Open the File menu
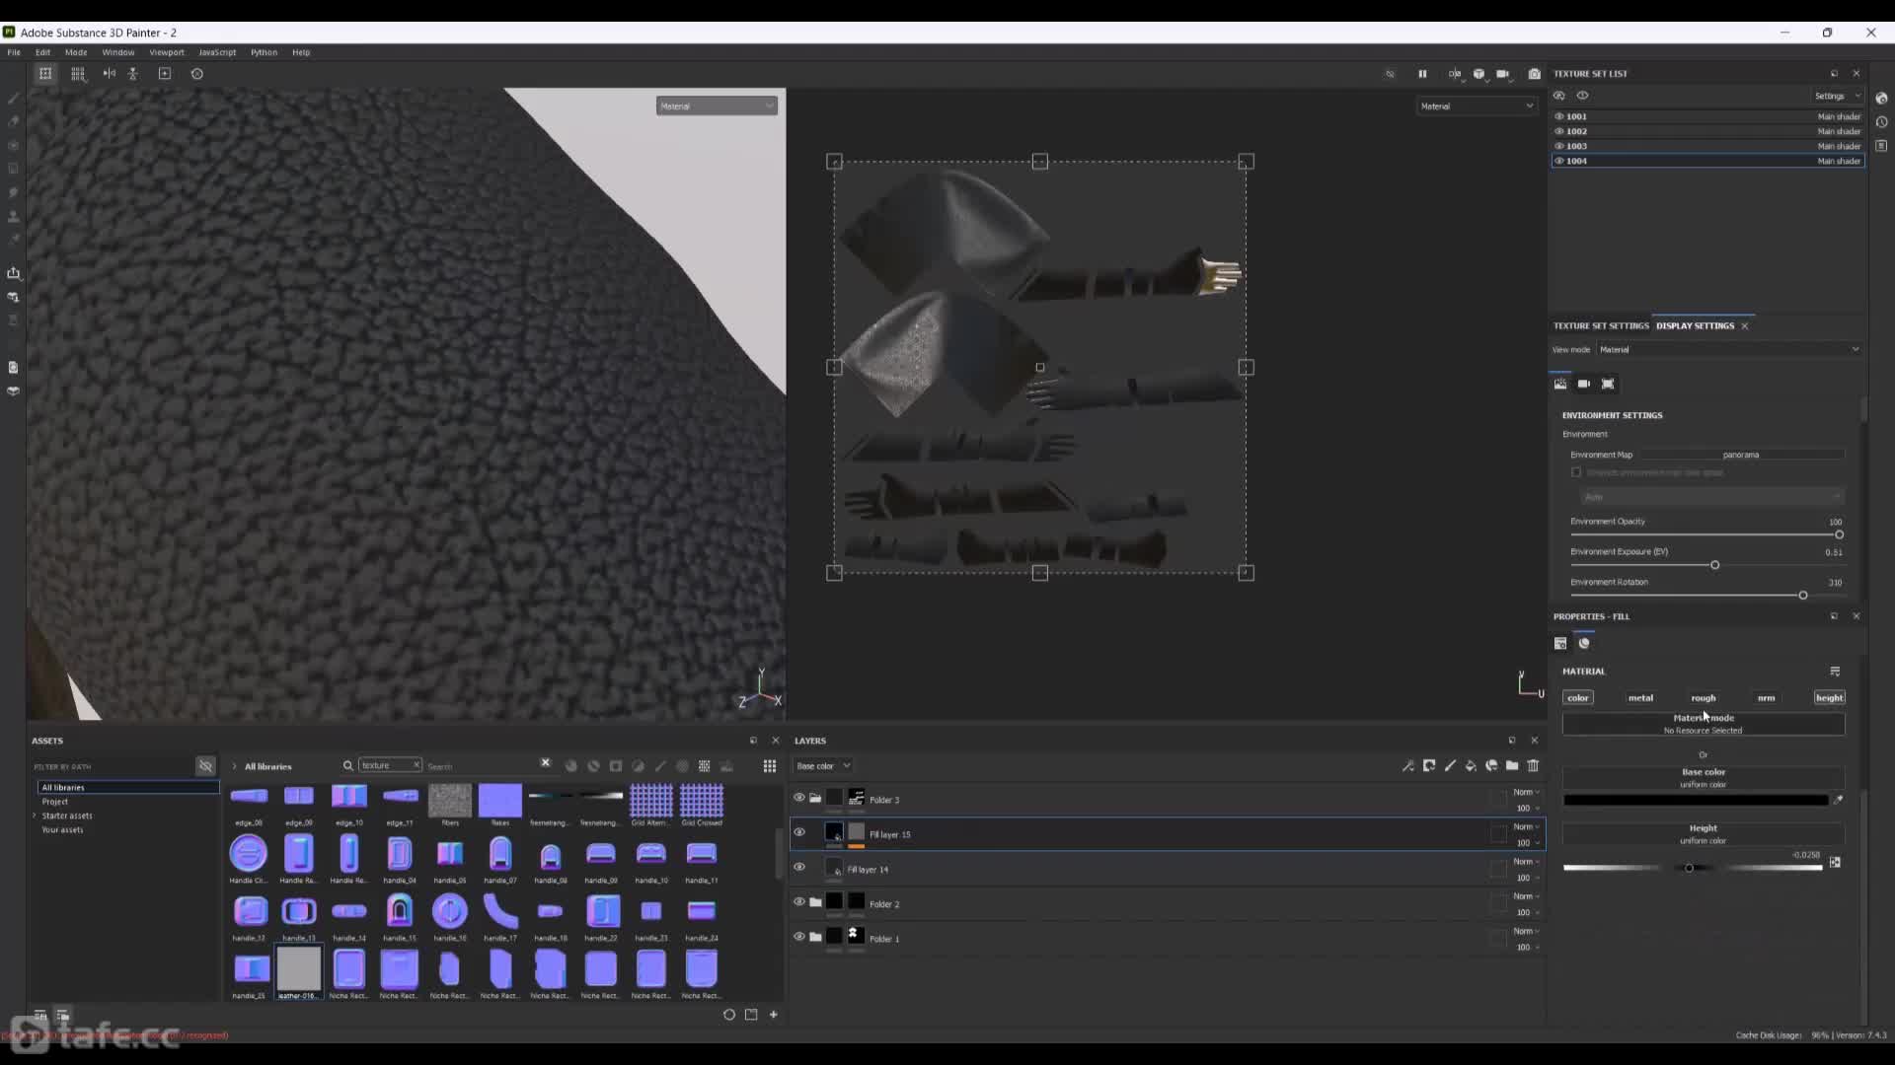This screenshot has height=1065, width=1895. [14, 52]
